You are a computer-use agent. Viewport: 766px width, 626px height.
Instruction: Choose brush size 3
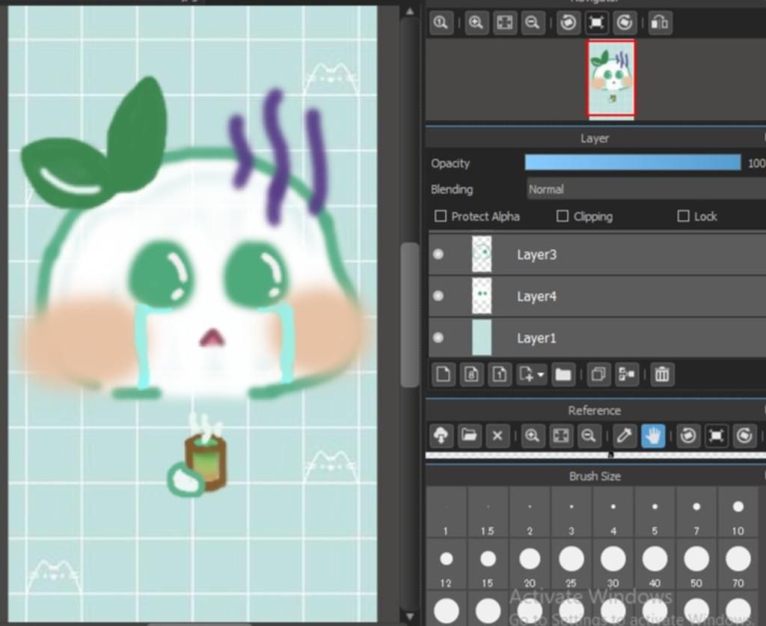(x=571, y=514)
